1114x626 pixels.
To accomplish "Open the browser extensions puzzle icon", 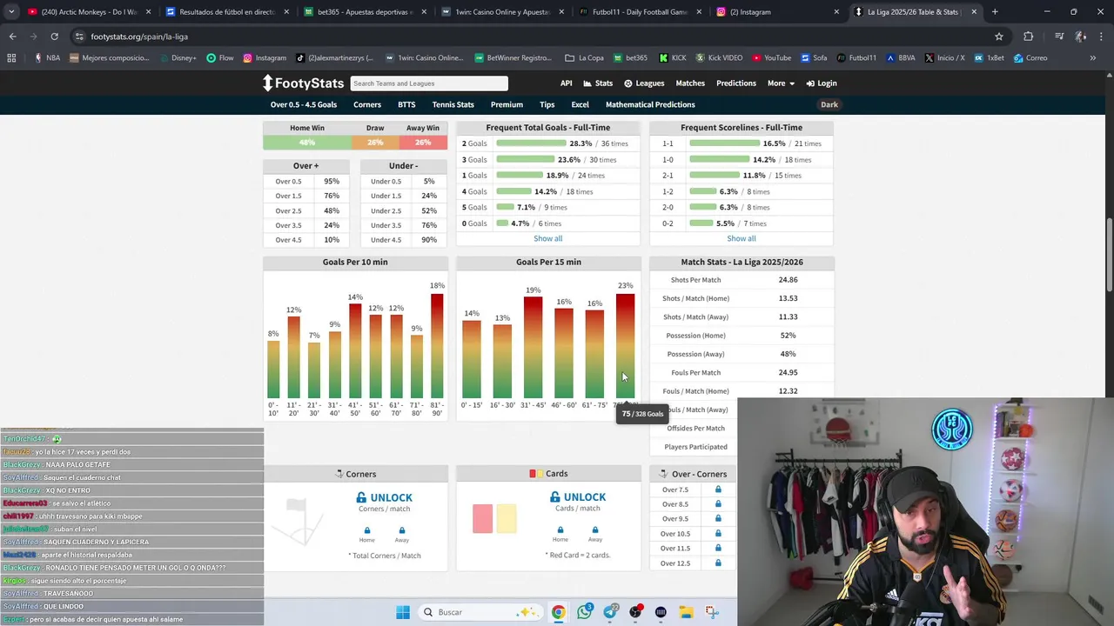I will coord(1029,37).
